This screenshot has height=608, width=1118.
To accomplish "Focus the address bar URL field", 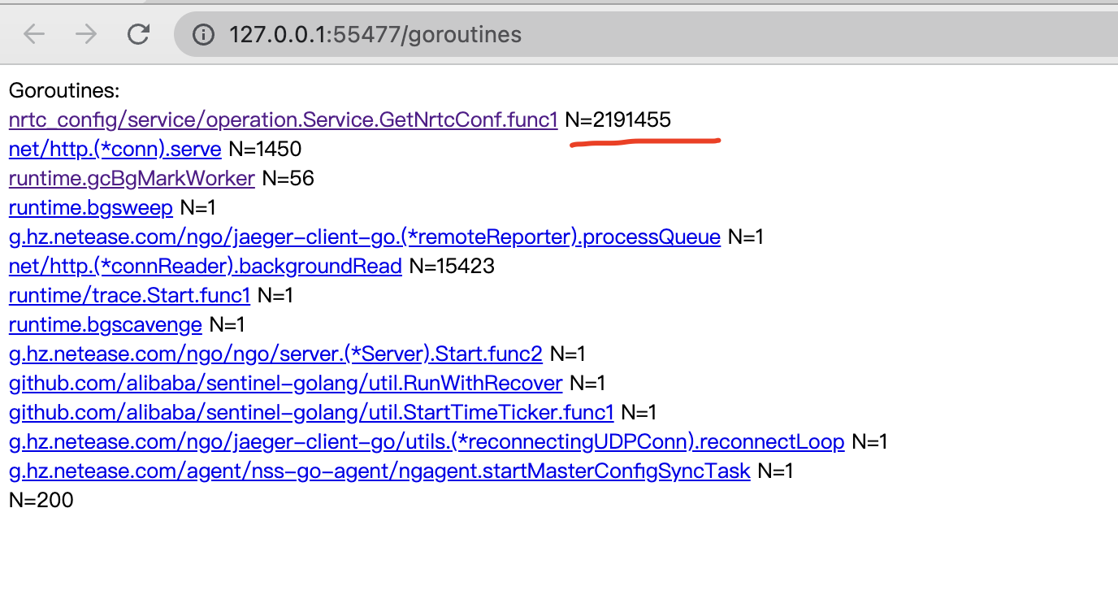I will click(487, 34).
